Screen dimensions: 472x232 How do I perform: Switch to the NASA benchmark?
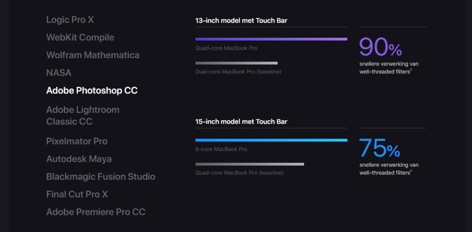[59, 73]
